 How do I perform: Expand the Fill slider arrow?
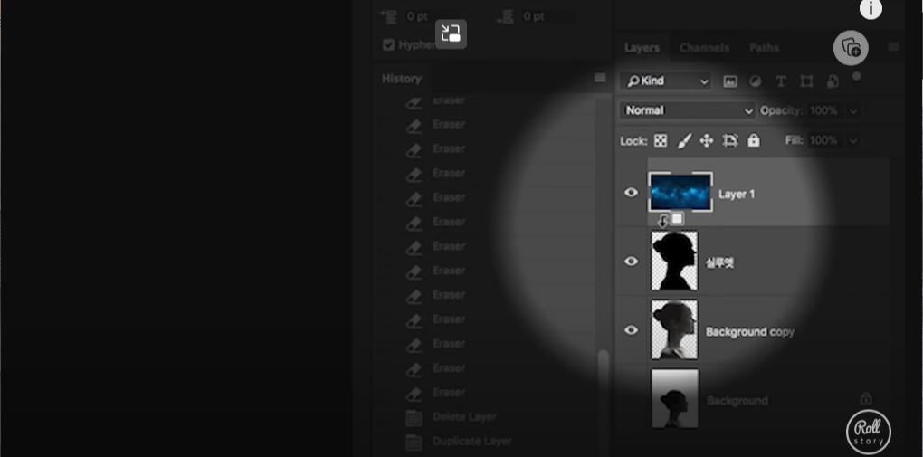[x=853, y=141]
